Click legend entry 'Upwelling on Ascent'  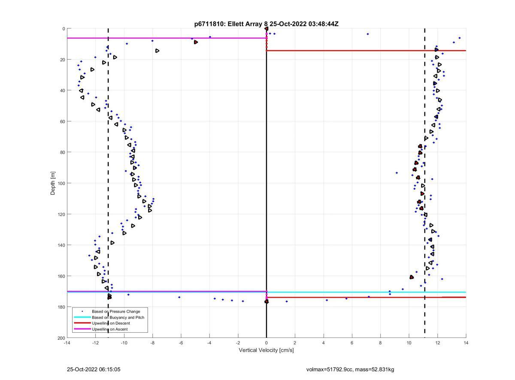pos(110,329)
